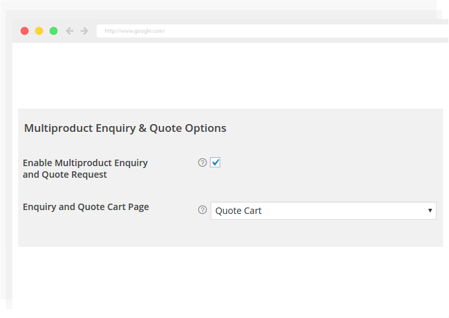Click blank white page area above settings panel
The image size is (449, 318).
(x=229, y=76)
